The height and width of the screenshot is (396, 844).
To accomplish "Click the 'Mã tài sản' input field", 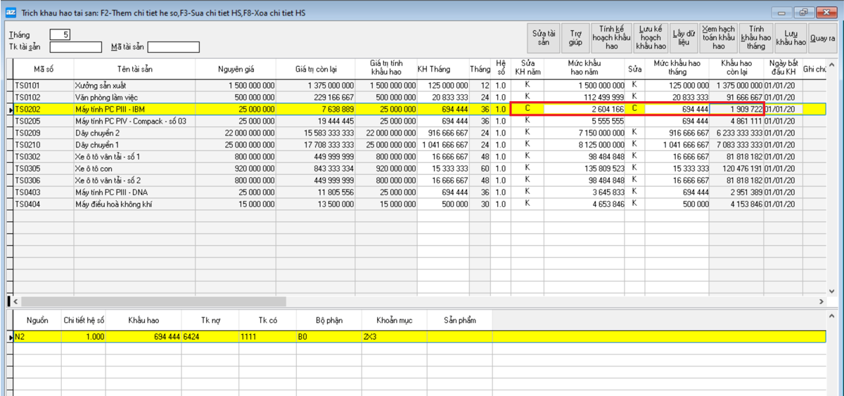I will tap(173, 48).
